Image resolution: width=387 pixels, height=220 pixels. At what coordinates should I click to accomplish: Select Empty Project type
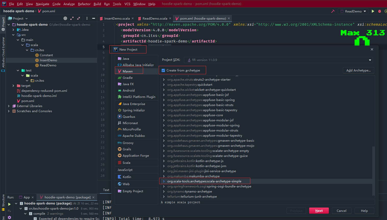click(136, 191)
